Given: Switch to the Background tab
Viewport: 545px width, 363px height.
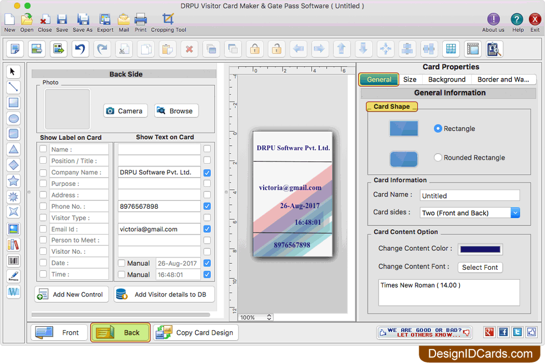Looking at the screenshot, I should click(447, 79).
